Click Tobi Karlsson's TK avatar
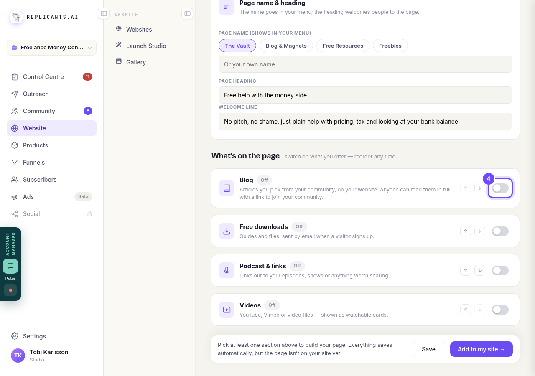 (x=18, y=356)
